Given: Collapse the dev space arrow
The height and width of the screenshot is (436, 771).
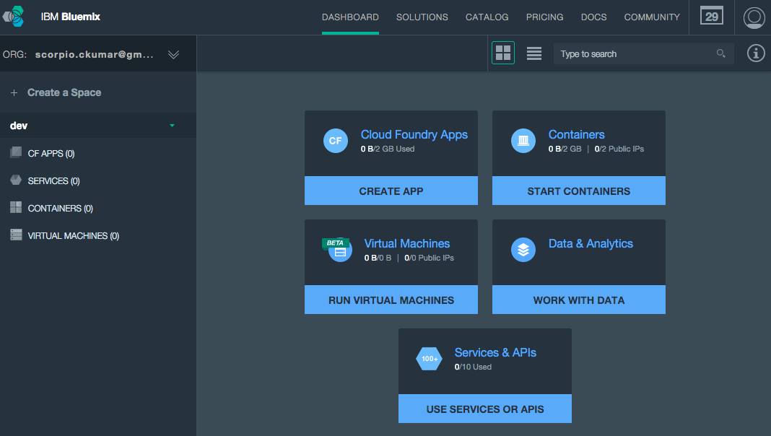Looking at the screenshot, I should [172, 126].
